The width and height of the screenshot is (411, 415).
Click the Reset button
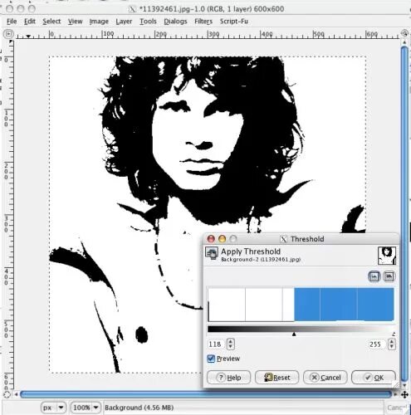(277, 378)
